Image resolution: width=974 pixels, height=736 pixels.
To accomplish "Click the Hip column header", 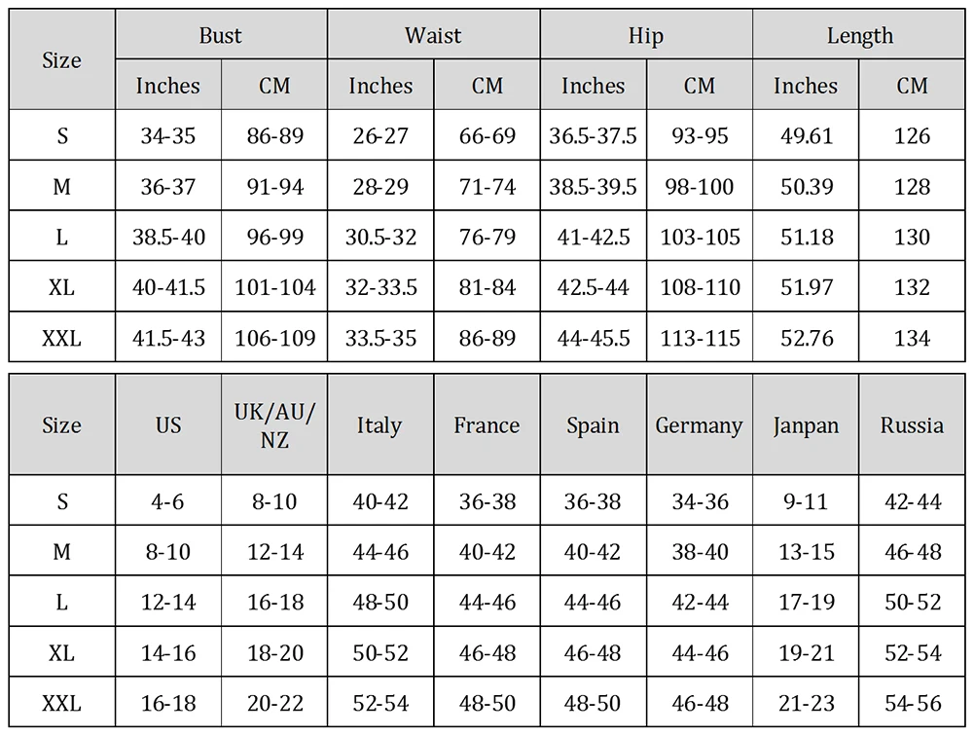I will (646, 35).
